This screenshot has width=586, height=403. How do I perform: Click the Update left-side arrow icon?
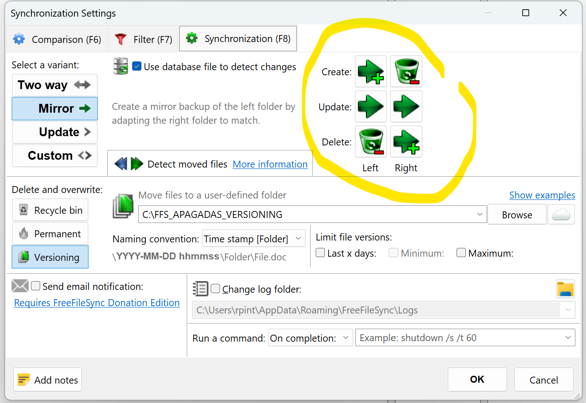(x=371, y=107)
